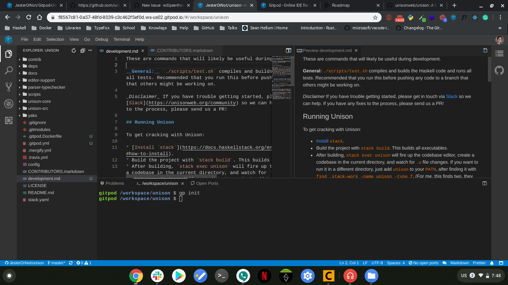This screenshot has height=285, width=508.
Task: Switch to the Open Ports panel tab
Action: click(204, 183)
